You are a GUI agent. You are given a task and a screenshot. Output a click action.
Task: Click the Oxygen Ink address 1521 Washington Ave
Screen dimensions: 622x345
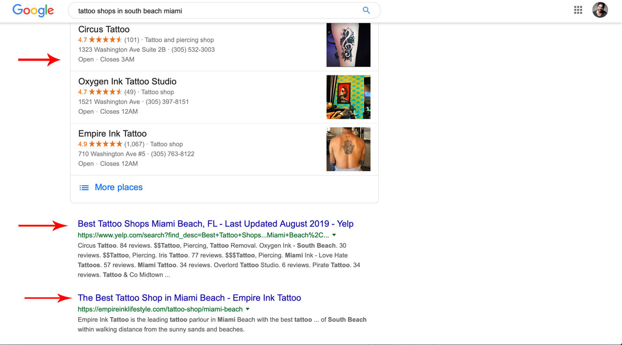pos(109,102)
